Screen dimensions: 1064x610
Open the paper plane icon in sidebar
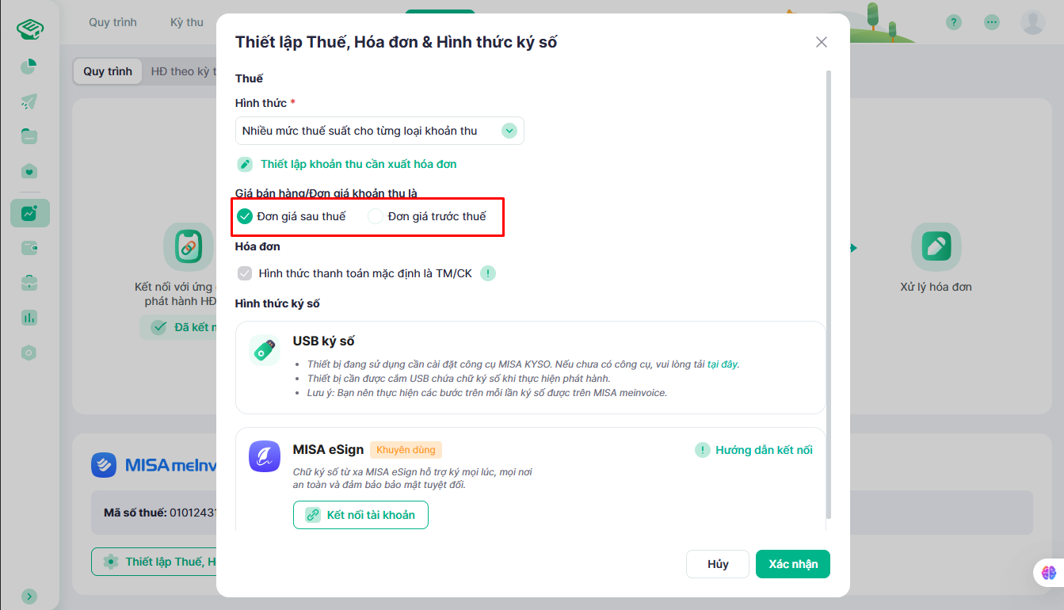[29, 101]
